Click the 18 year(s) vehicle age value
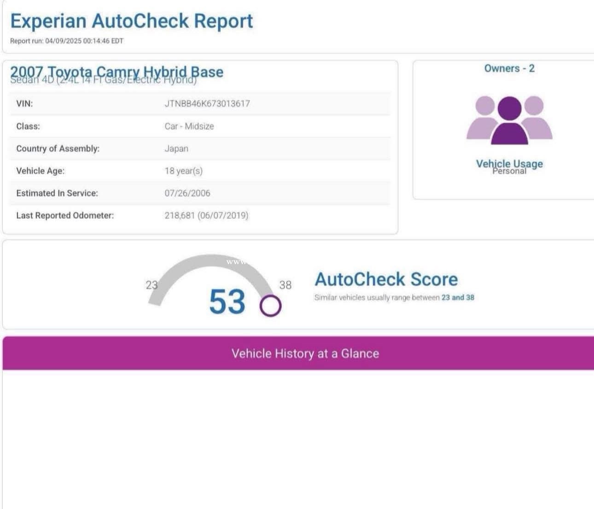Viewport: 594px width, 509px height. [x=184, y=171]
